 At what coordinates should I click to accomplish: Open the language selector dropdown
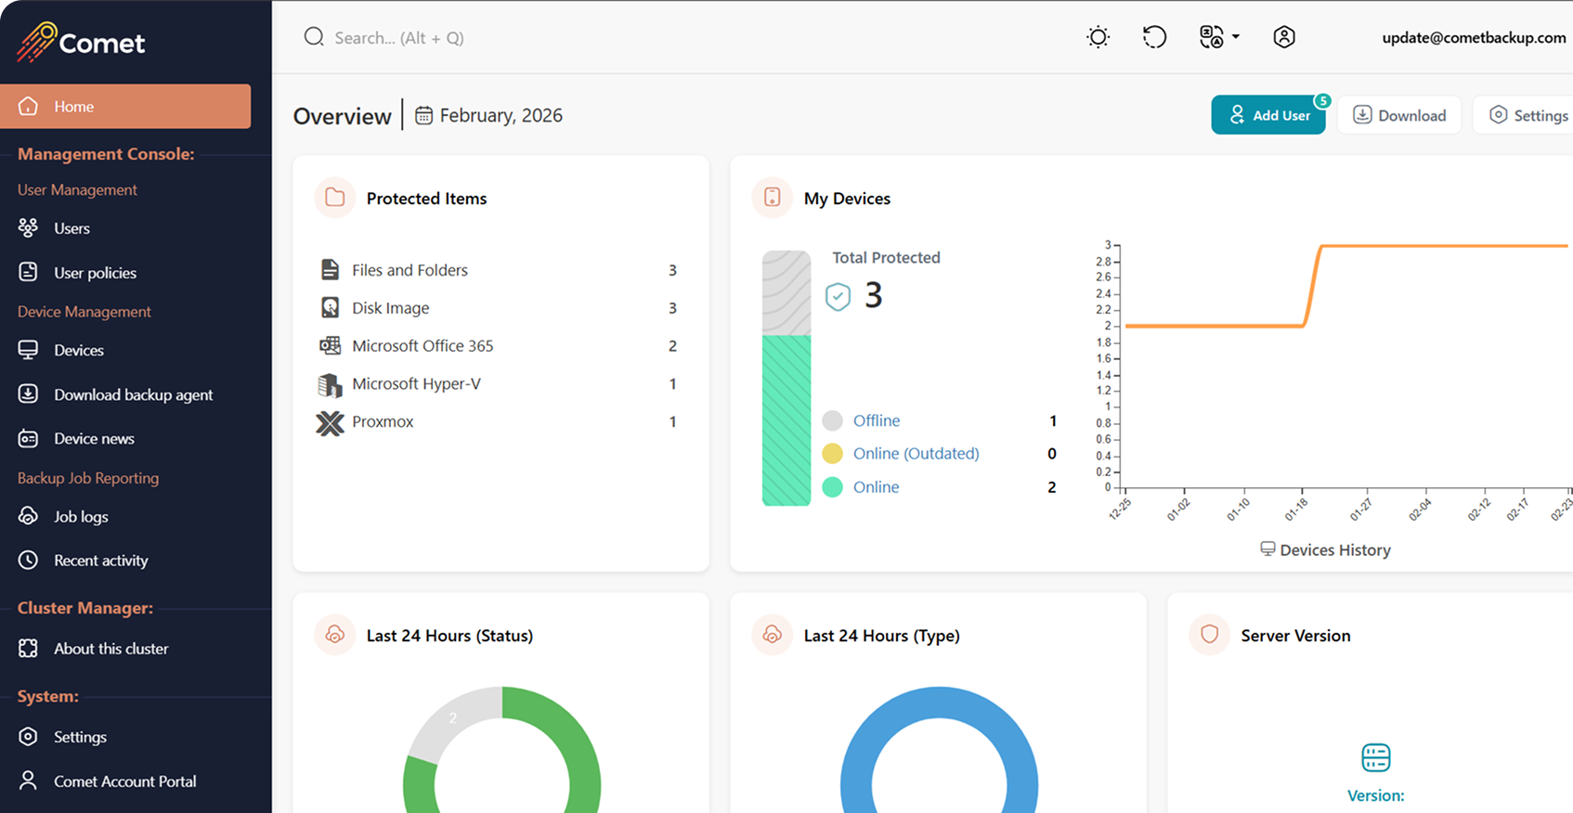point(1218,37)
